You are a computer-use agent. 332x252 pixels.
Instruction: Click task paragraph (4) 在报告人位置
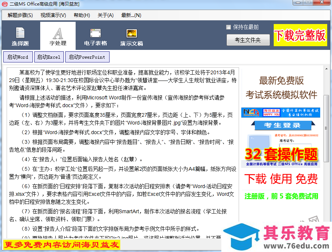(x=83, y=159)
